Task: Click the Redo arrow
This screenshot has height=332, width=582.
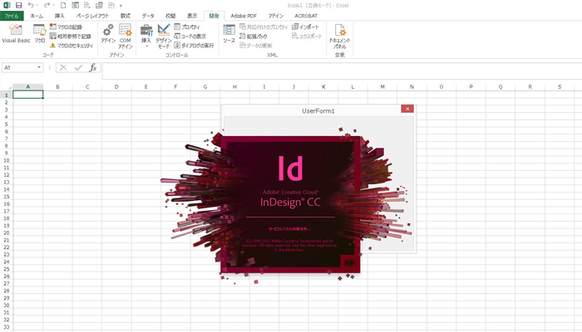Action: click(47, 5)
